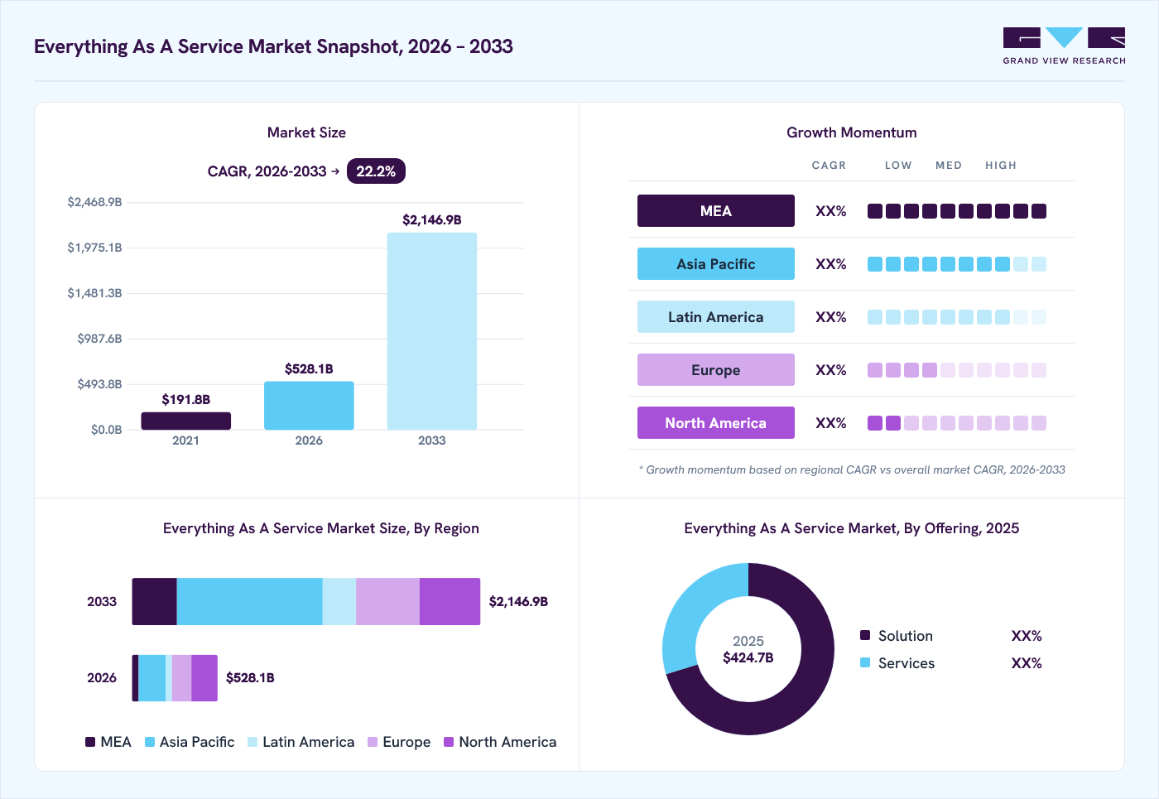1159x799 pixels.
Task: Click the Market Snapshot page title
Action: tap(273, 46)
